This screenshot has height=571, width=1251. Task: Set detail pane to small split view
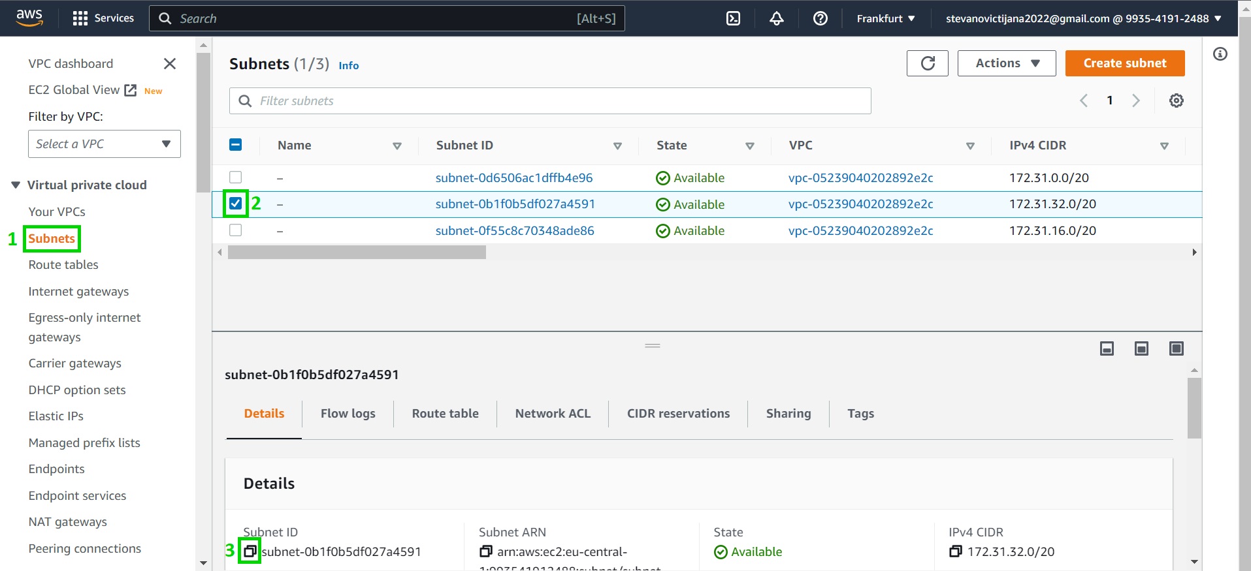1107,348
